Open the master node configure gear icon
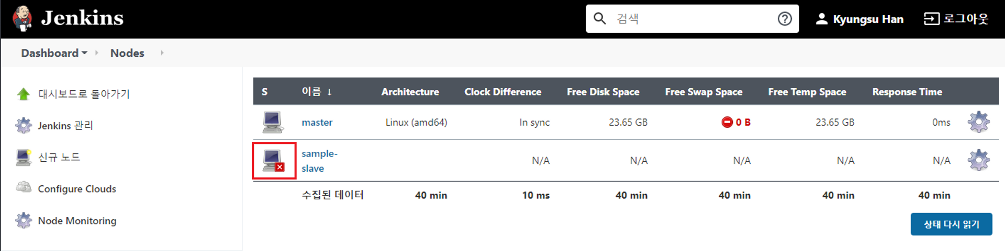The image size is (1005, 251). pos(978,122)
